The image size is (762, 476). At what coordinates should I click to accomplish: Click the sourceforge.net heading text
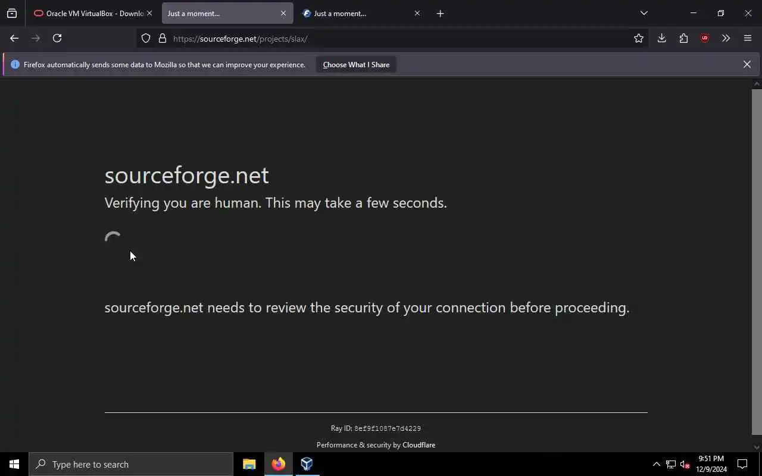coord(186,175)
